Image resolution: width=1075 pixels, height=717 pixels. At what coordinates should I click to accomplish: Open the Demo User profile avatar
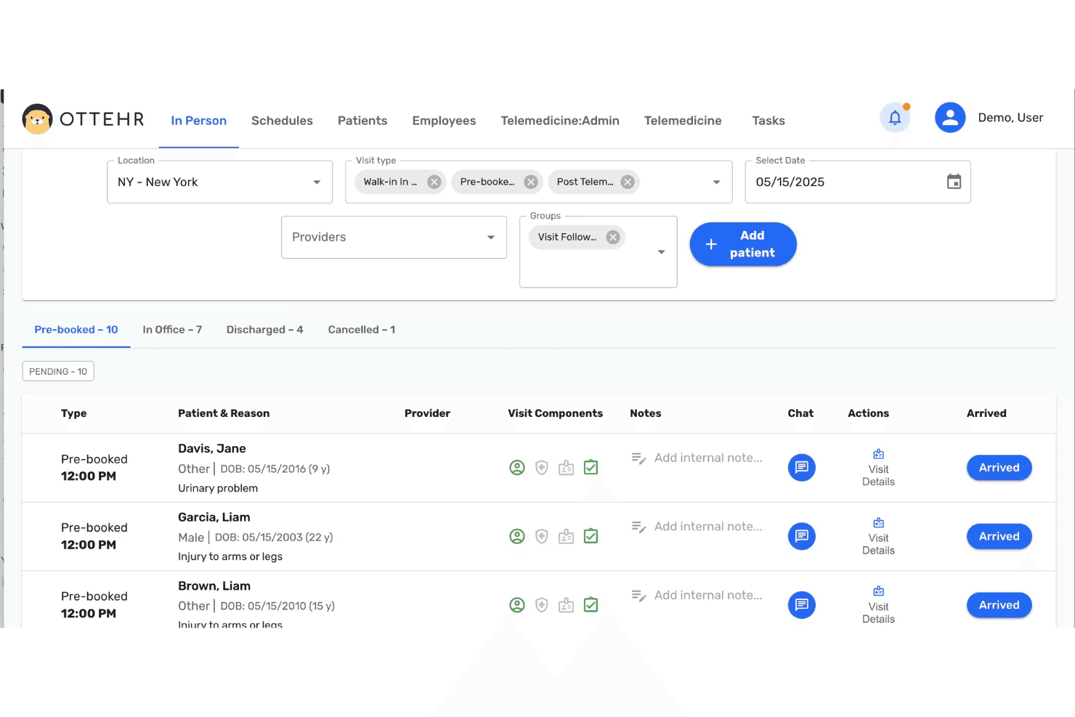pyautogui.click(x=950, y=118)
